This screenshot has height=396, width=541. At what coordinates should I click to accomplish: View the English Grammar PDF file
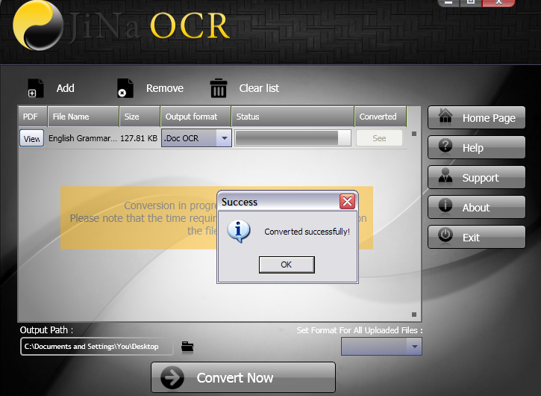coord(32,138)
